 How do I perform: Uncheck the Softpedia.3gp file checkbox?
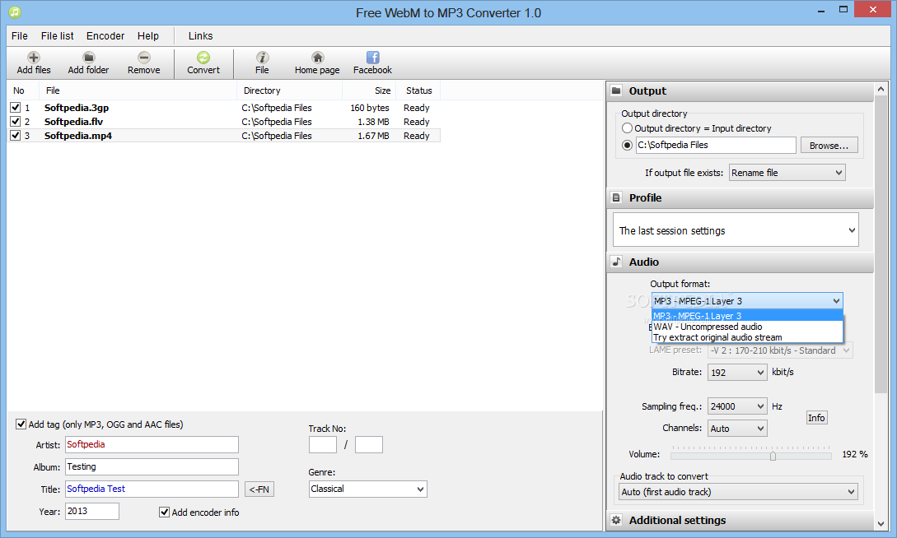tap(16, 108)
